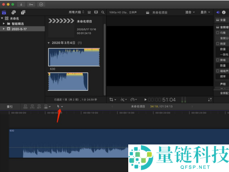Click the 00:00:15:00 ruler mark
The height and width of the screenshot is (172, 229).
[127, 113]
